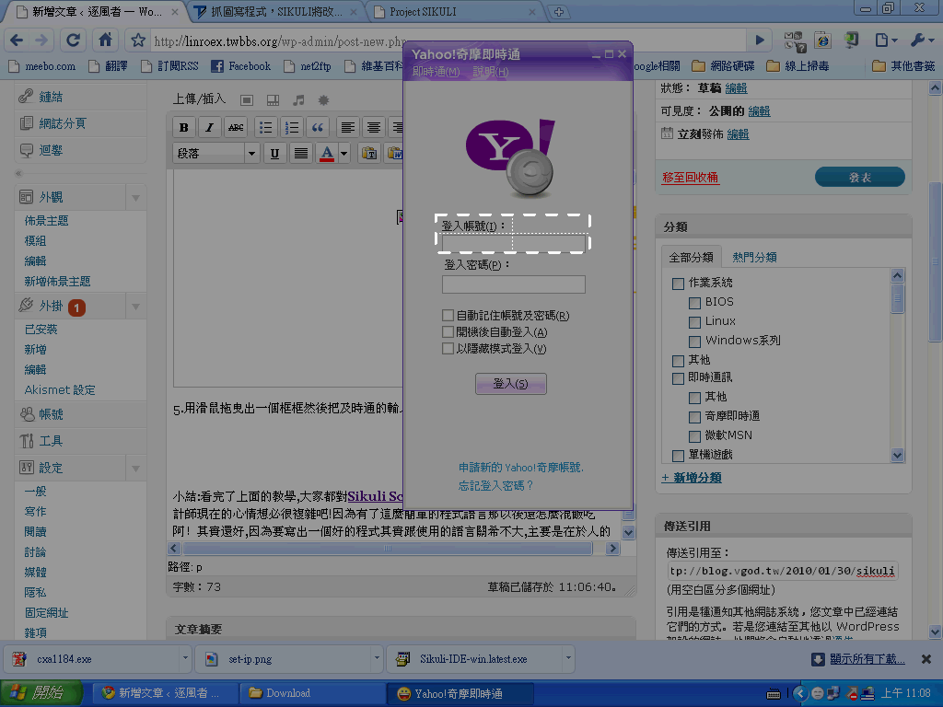
Task: Open the browser page menu icon
Action: tap(886, 41)
